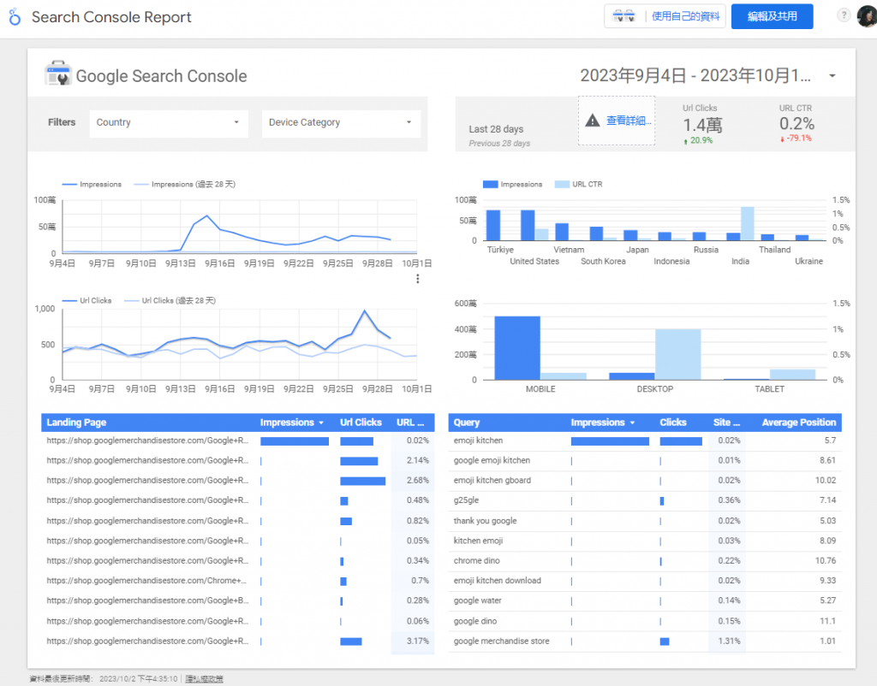Click the Last 28 days label

pos(496,129)
